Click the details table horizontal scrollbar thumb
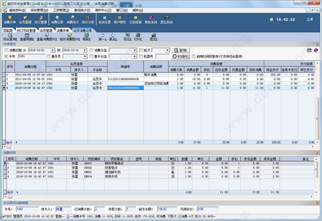 (10, 196)
